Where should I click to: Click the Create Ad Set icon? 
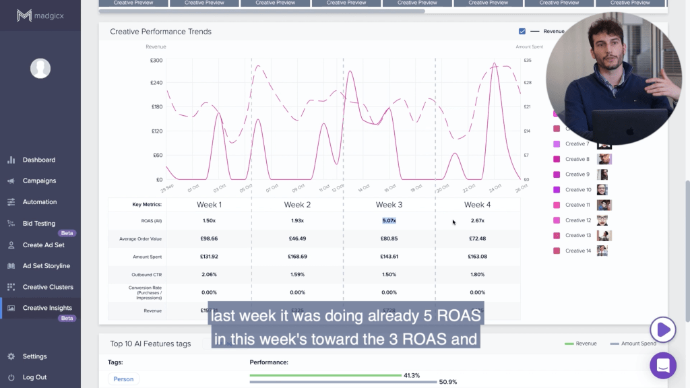11,245
